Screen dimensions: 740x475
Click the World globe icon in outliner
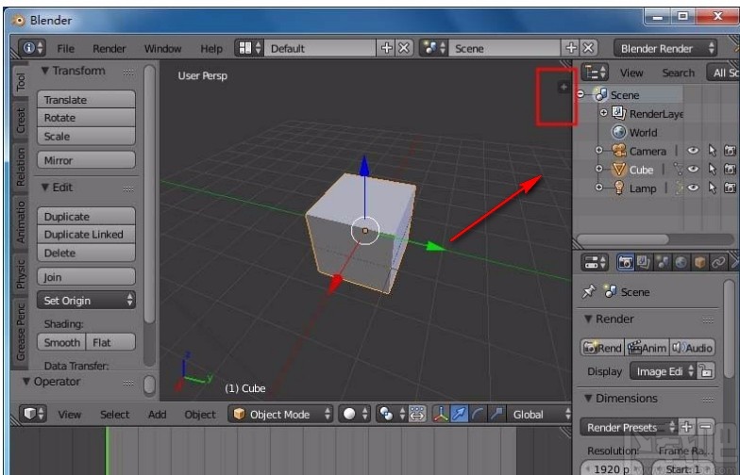(x=619, y=132)
